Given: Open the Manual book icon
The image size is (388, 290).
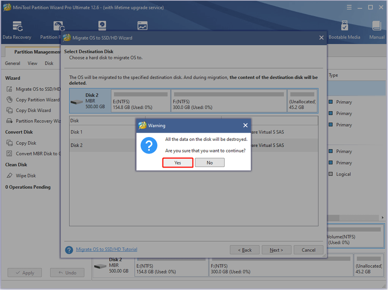Looking at the screenshot, I should 376,26.
